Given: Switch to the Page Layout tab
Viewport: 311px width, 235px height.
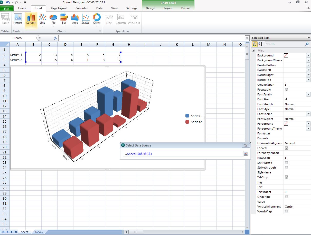Looking at the screenshot, I should 59,8.
